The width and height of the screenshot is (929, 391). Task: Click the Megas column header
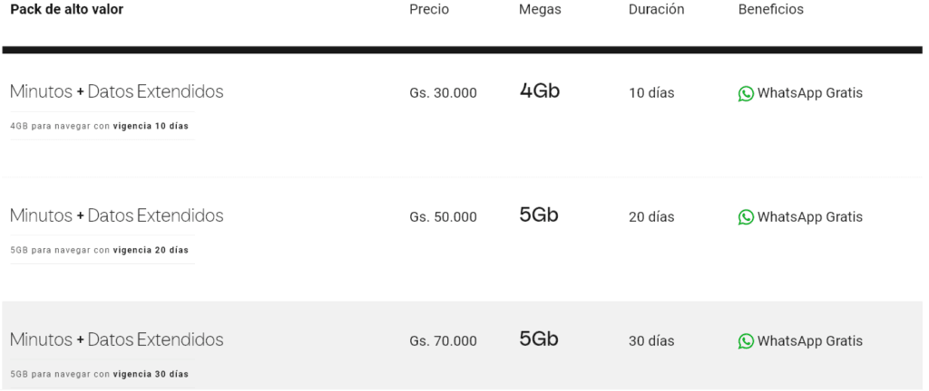(x=540, y=10)
